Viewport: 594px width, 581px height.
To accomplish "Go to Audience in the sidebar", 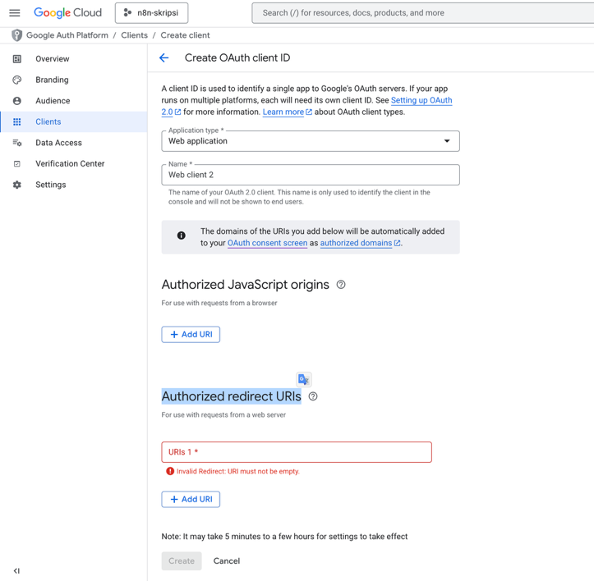I will click(x=53, y=101).
